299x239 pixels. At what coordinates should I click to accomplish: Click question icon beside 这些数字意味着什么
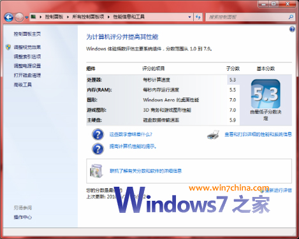(98, 134)
